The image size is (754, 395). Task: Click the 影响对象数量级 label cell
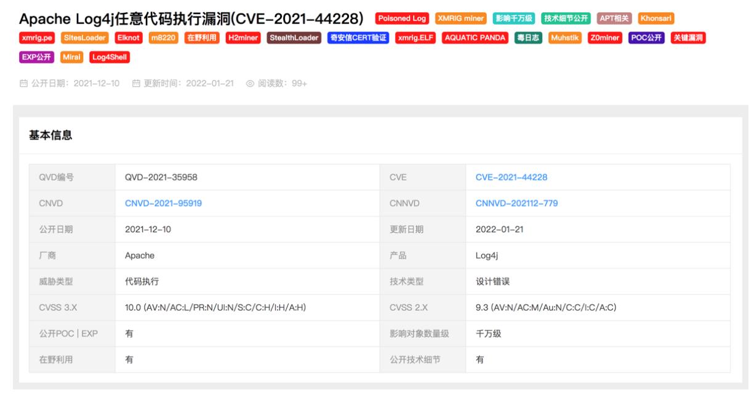point(423,333)
